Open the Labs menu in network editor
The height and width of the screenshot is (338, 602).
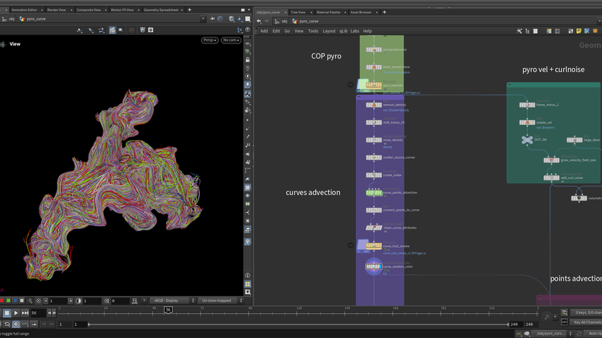point(355,31)
